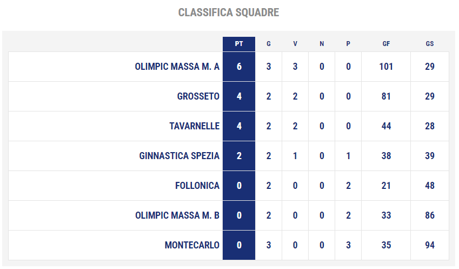459x269 pixels.
Task: Select the TAVARNELLE team name
Action: pos(195,126)
